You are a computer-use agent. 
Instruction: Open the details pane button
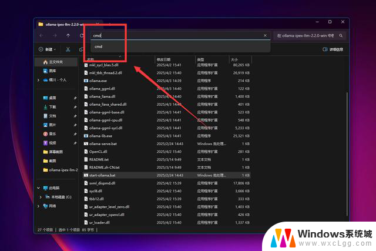tap(333, 49)
